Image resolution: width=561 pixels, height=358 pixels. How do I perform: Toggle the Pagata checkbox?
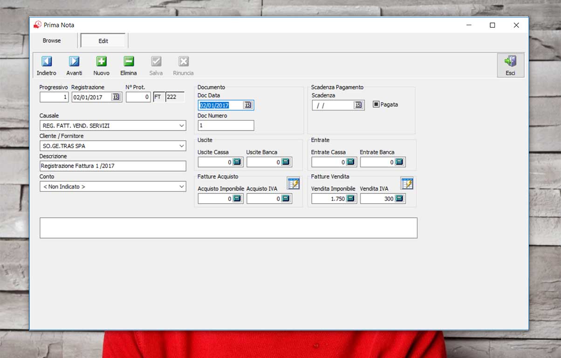point(376,104)
